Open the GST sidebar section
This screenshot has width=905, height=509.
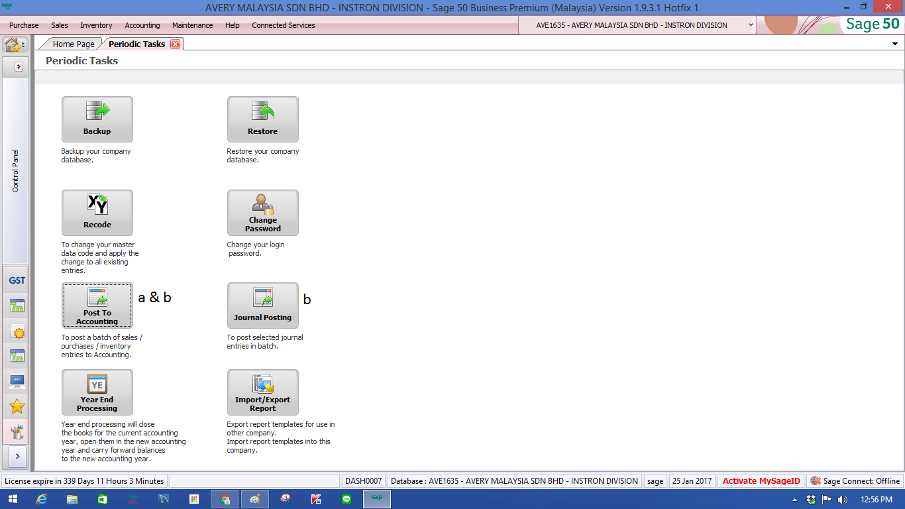[x=17, y=280]
